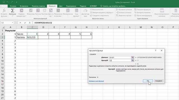Select cell B3 labeled Частота
179x100 pixels.
pyautogui.click(x=22, y=37)
